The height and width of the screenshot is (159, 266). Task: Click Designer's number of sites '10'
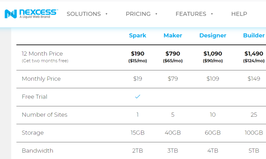(213, 115)
